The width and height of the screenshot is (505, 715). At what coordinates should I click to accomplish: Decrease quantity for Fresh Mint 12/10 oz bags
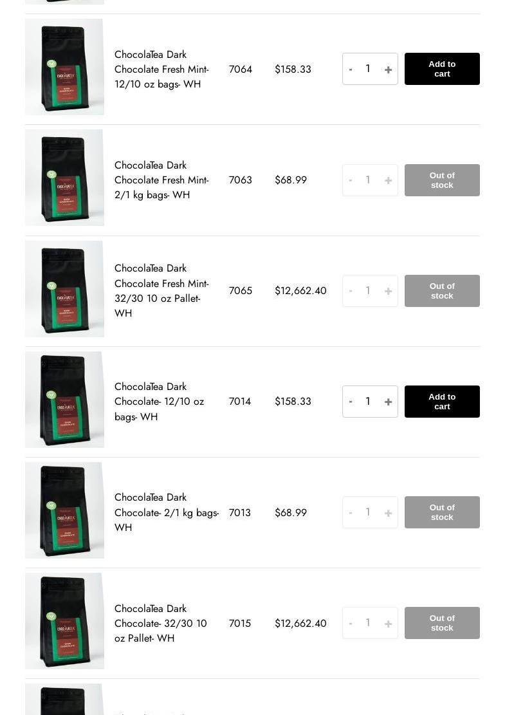pyautogui.click(x=351, y=70)
